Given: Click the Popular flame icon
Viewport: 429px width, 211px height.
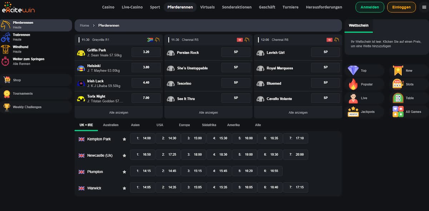Looking at the screenshot, I should tap(353, 84).
